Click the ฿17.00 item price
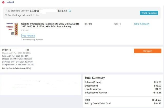 pyautogui.click(x=88, y=24)
